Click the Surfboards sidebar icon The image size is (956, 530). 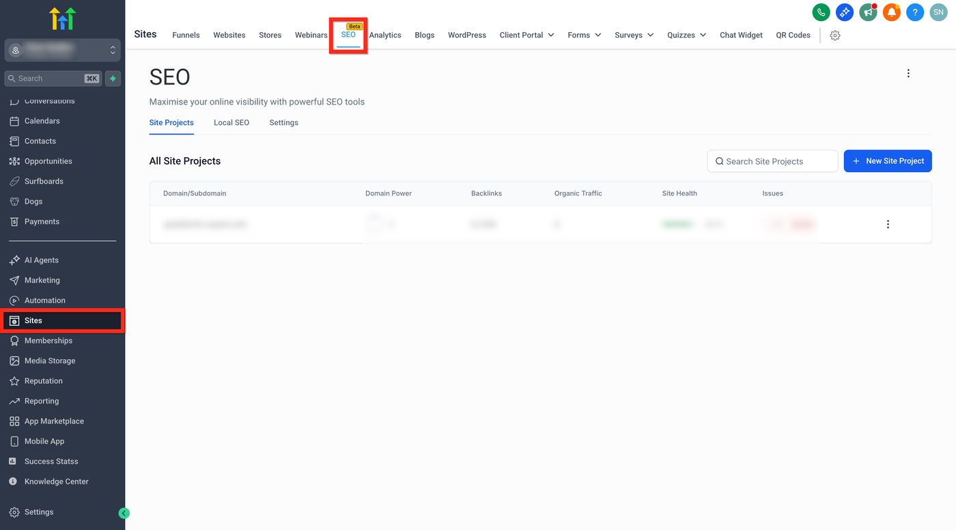point(14,182)
